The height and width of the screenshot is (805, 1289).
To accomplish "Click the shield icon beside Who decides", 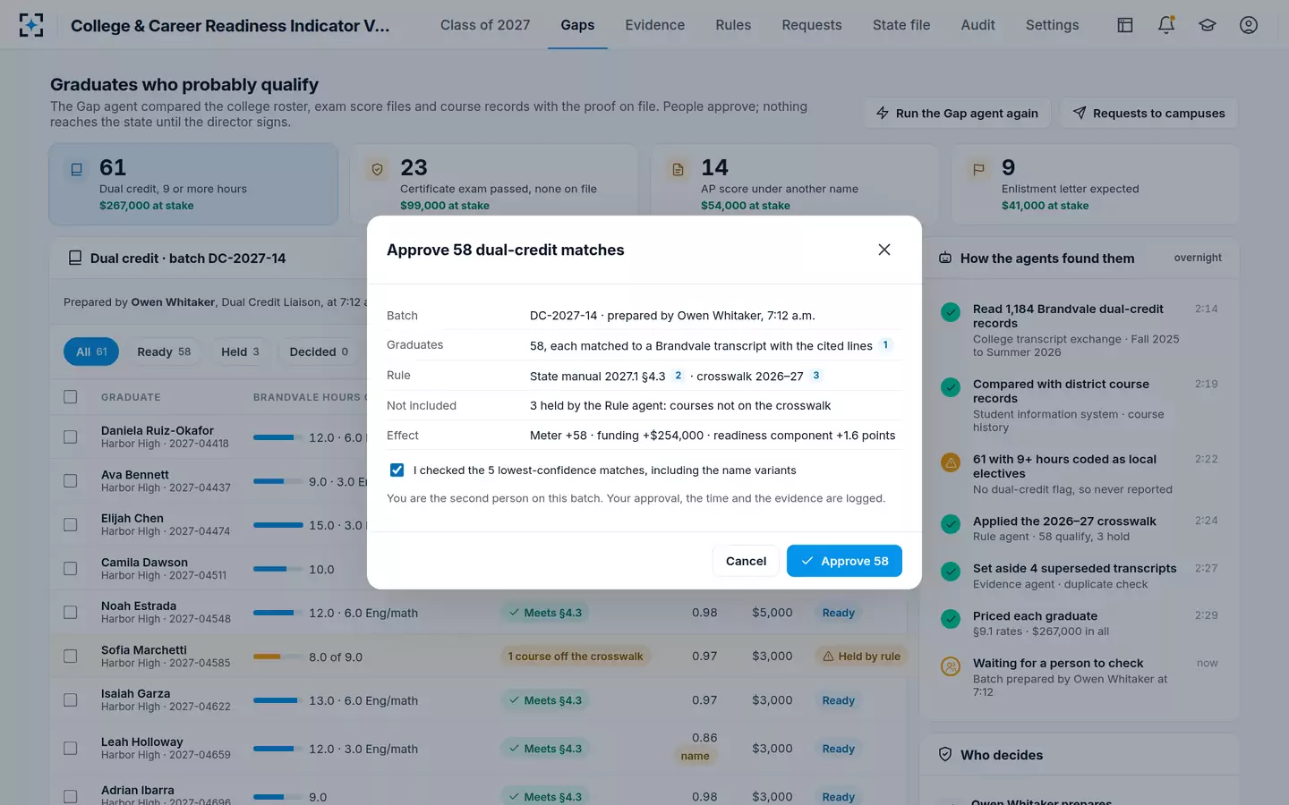I will click(945, 755).
